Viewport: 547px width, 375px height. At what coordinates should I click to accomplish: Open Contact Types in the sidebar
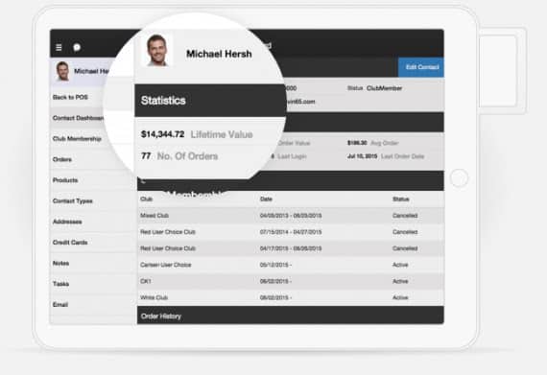coord(73,201)
